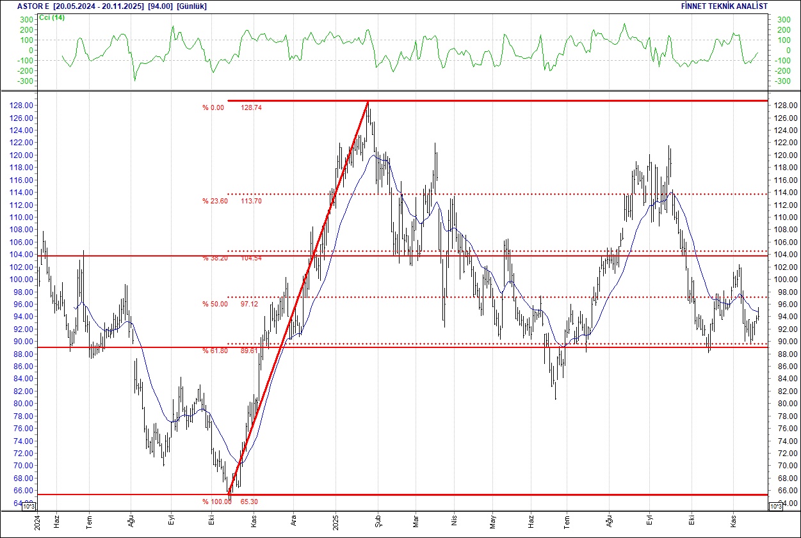The height and width of the screenshot is (538, 801).
Task: Click the 10^3 scale marker bottom left
Action: pos(29,507)
